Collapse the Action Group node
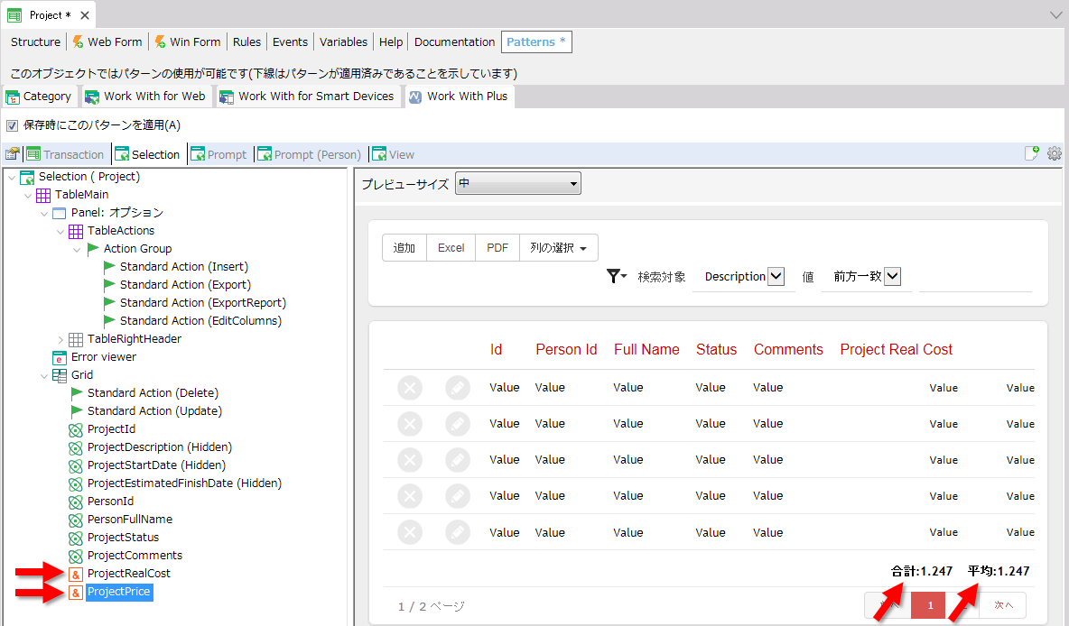The height and width of the screenshot is (626, 1069). (x=77, y=249)
